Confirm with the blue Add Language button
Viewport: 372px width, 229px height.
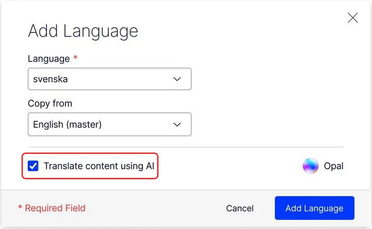point(315,208)
